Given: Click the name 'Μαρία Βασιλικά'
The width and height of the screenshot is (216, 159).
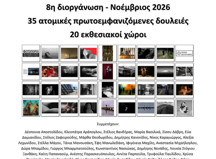Looking at the screenshot, I should tap(147, 132).
